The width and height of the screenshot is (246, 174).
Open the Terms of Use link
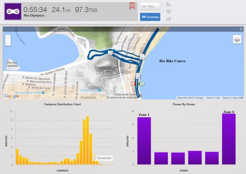[x=213, y=98]
